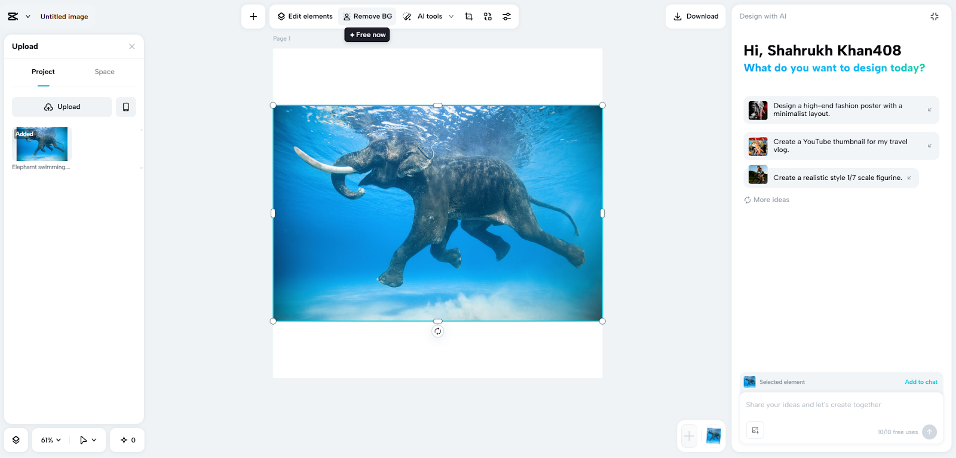Open the 61% zoom level dropdown
This screenshot has width=956, height=458.
[x=51, y=440]
